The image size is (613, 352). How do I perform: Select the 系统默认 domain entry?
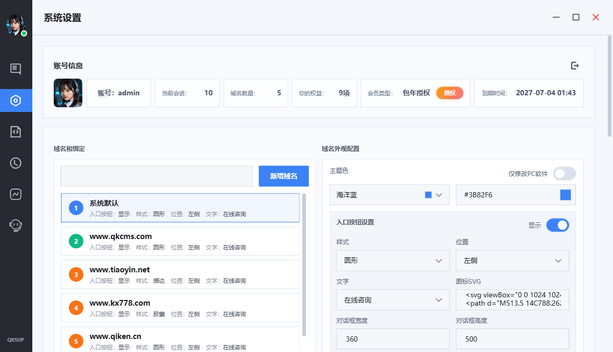[x=180, y=208]
